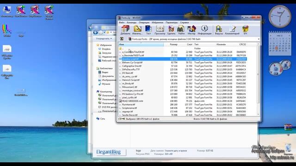Click the Тест (Test) toolbar icon
The width and height of the screenshot is (296, 166).
pyautogui.click(x=148, y=30)
